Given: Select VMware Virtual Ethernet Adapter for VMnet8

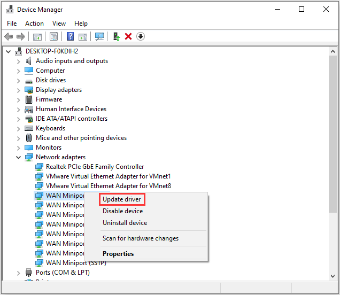Looking at the screenshot, I should click(x=109, y=186).
